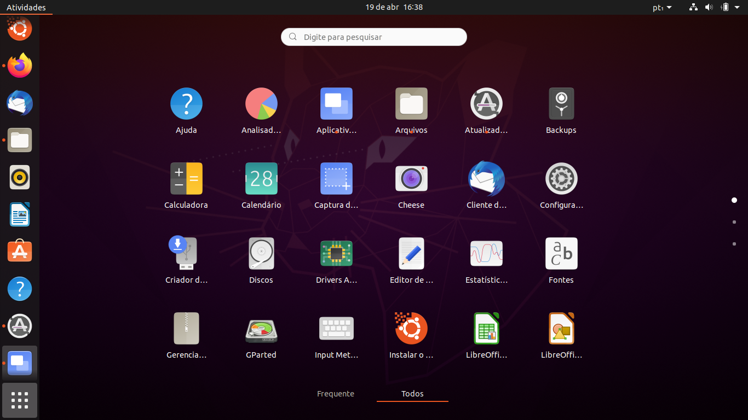Viewport: 748px width, 420px height.
Task: Open the Install Ubuntu icon at top of dock
Action: point(20,28)
